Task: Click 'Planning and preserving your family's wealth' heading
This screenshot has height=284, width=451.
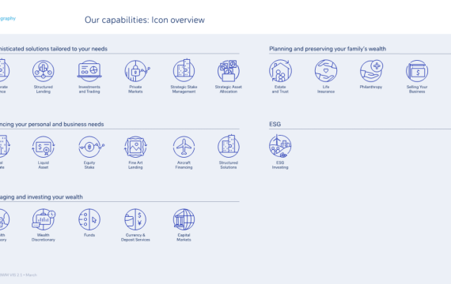Action: pos(328,49)
